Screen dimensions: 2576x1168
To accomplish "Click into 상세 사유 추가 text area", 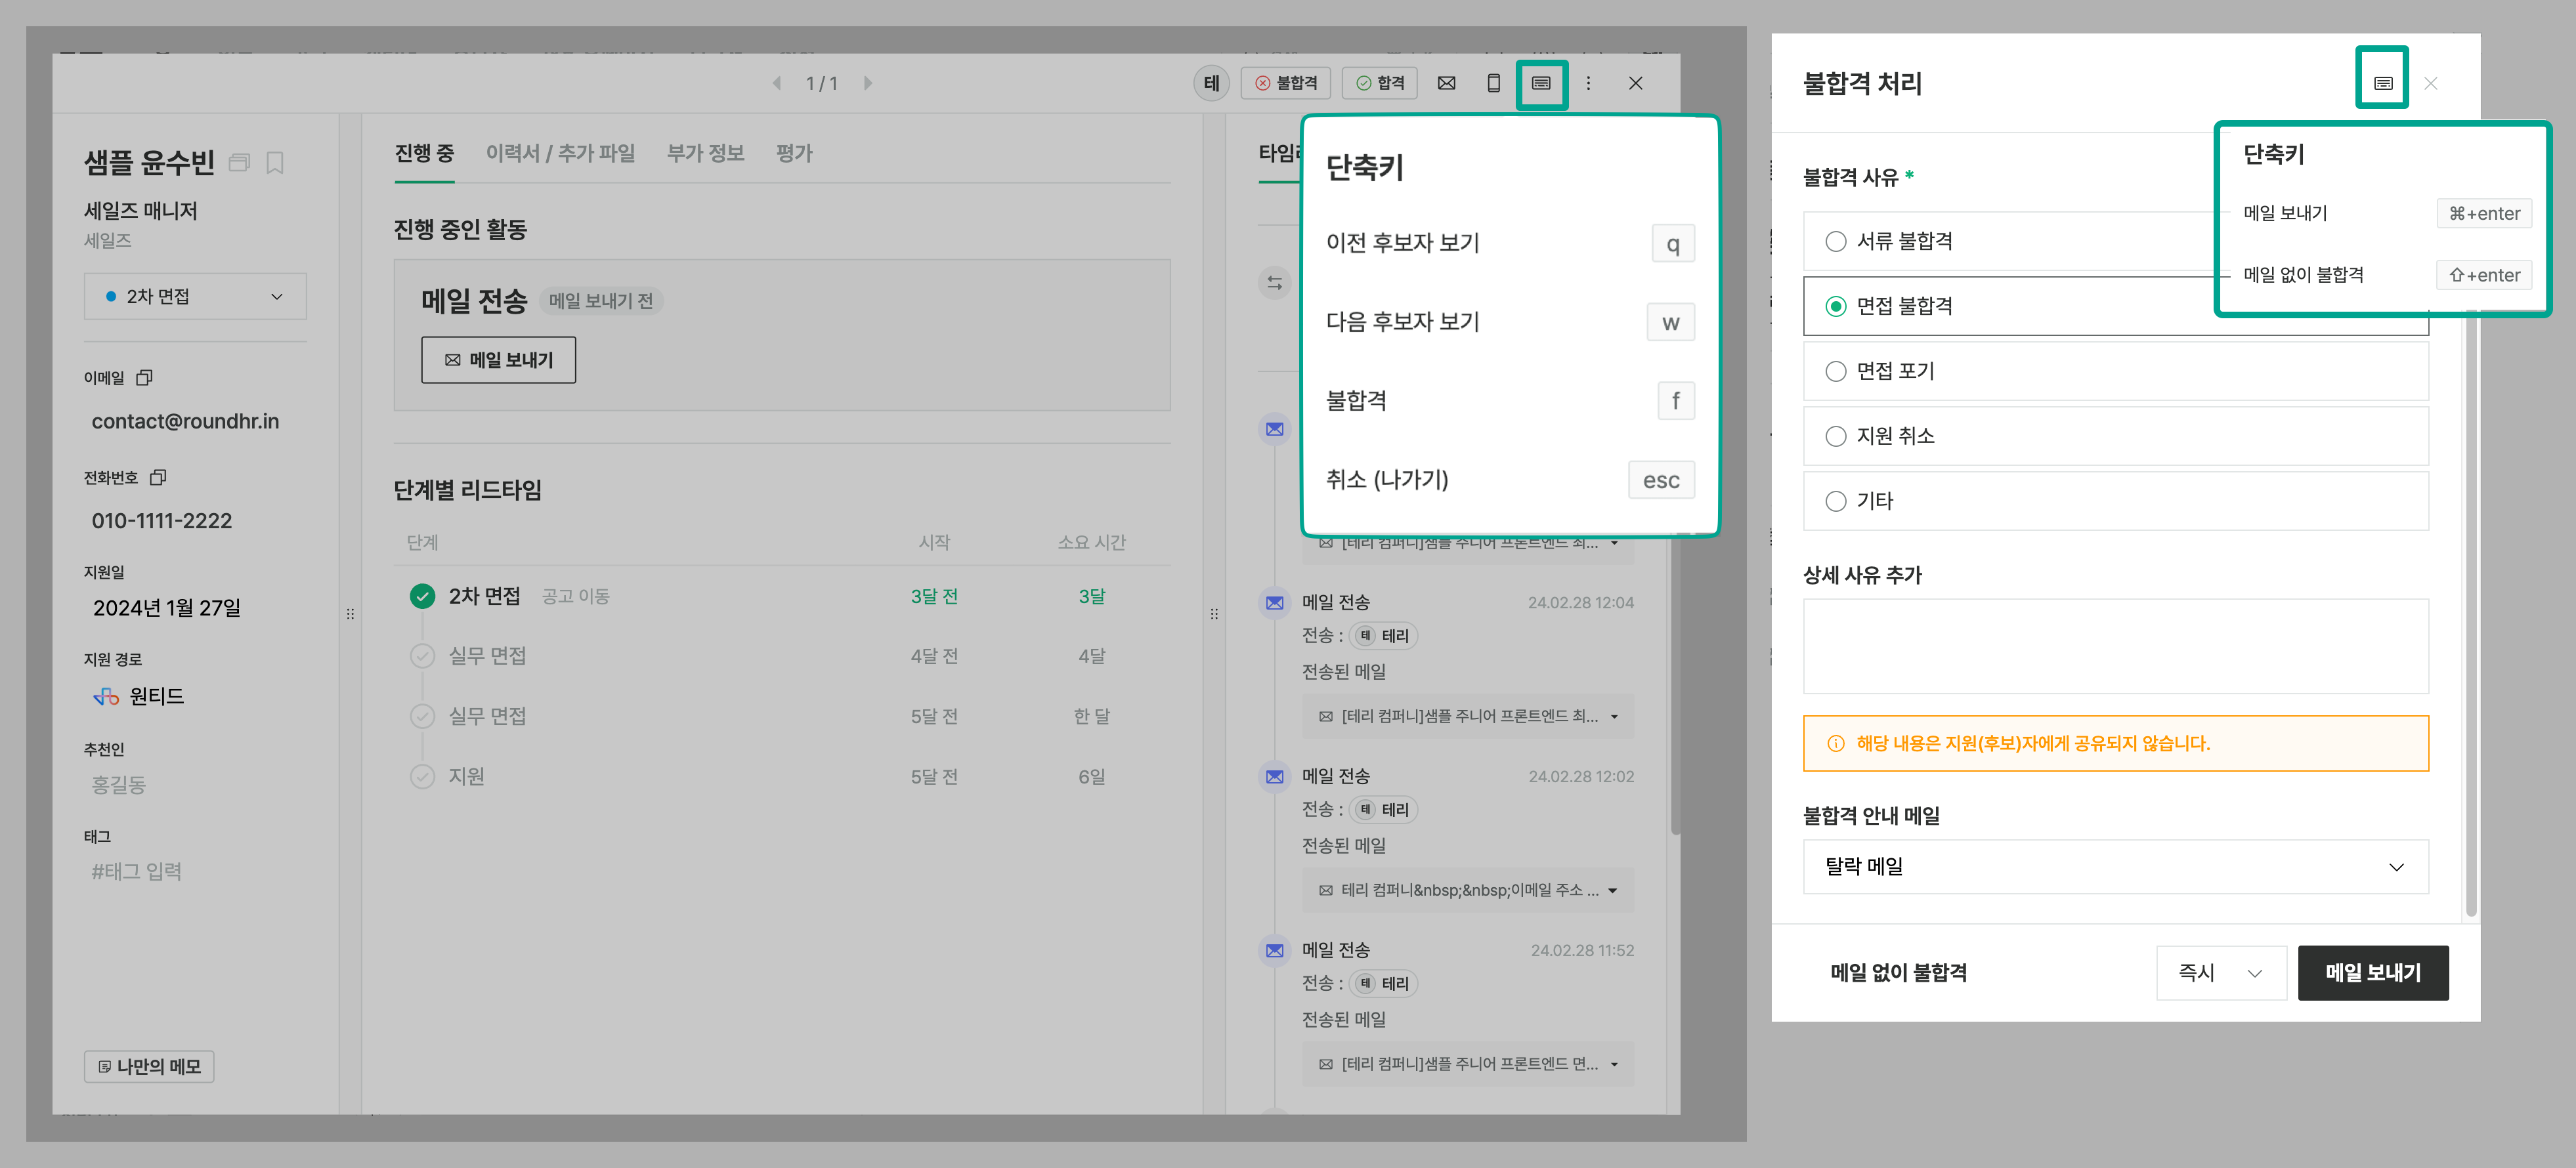I will tap(2116, 646).
